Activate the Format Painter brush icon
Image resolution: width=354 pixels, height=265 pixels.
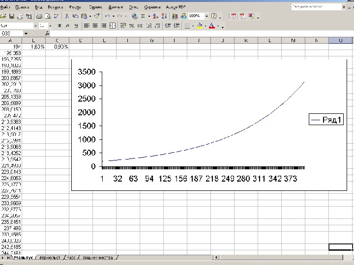pos(96,16)
